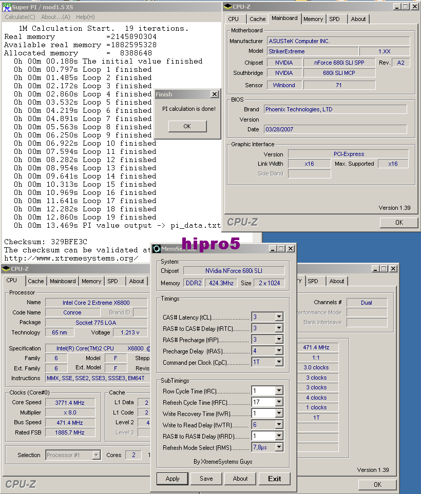Select SPD tab in top CPU-Z window
Viewport: 421px width, 494px height.
(334, 19)
